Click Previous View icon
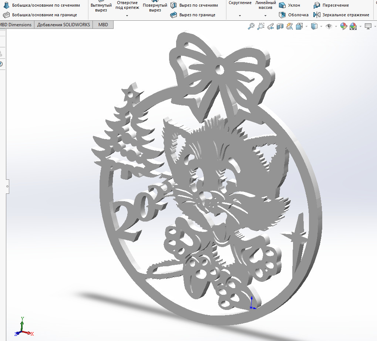The image size is (377, 341). tap(270, 26)
